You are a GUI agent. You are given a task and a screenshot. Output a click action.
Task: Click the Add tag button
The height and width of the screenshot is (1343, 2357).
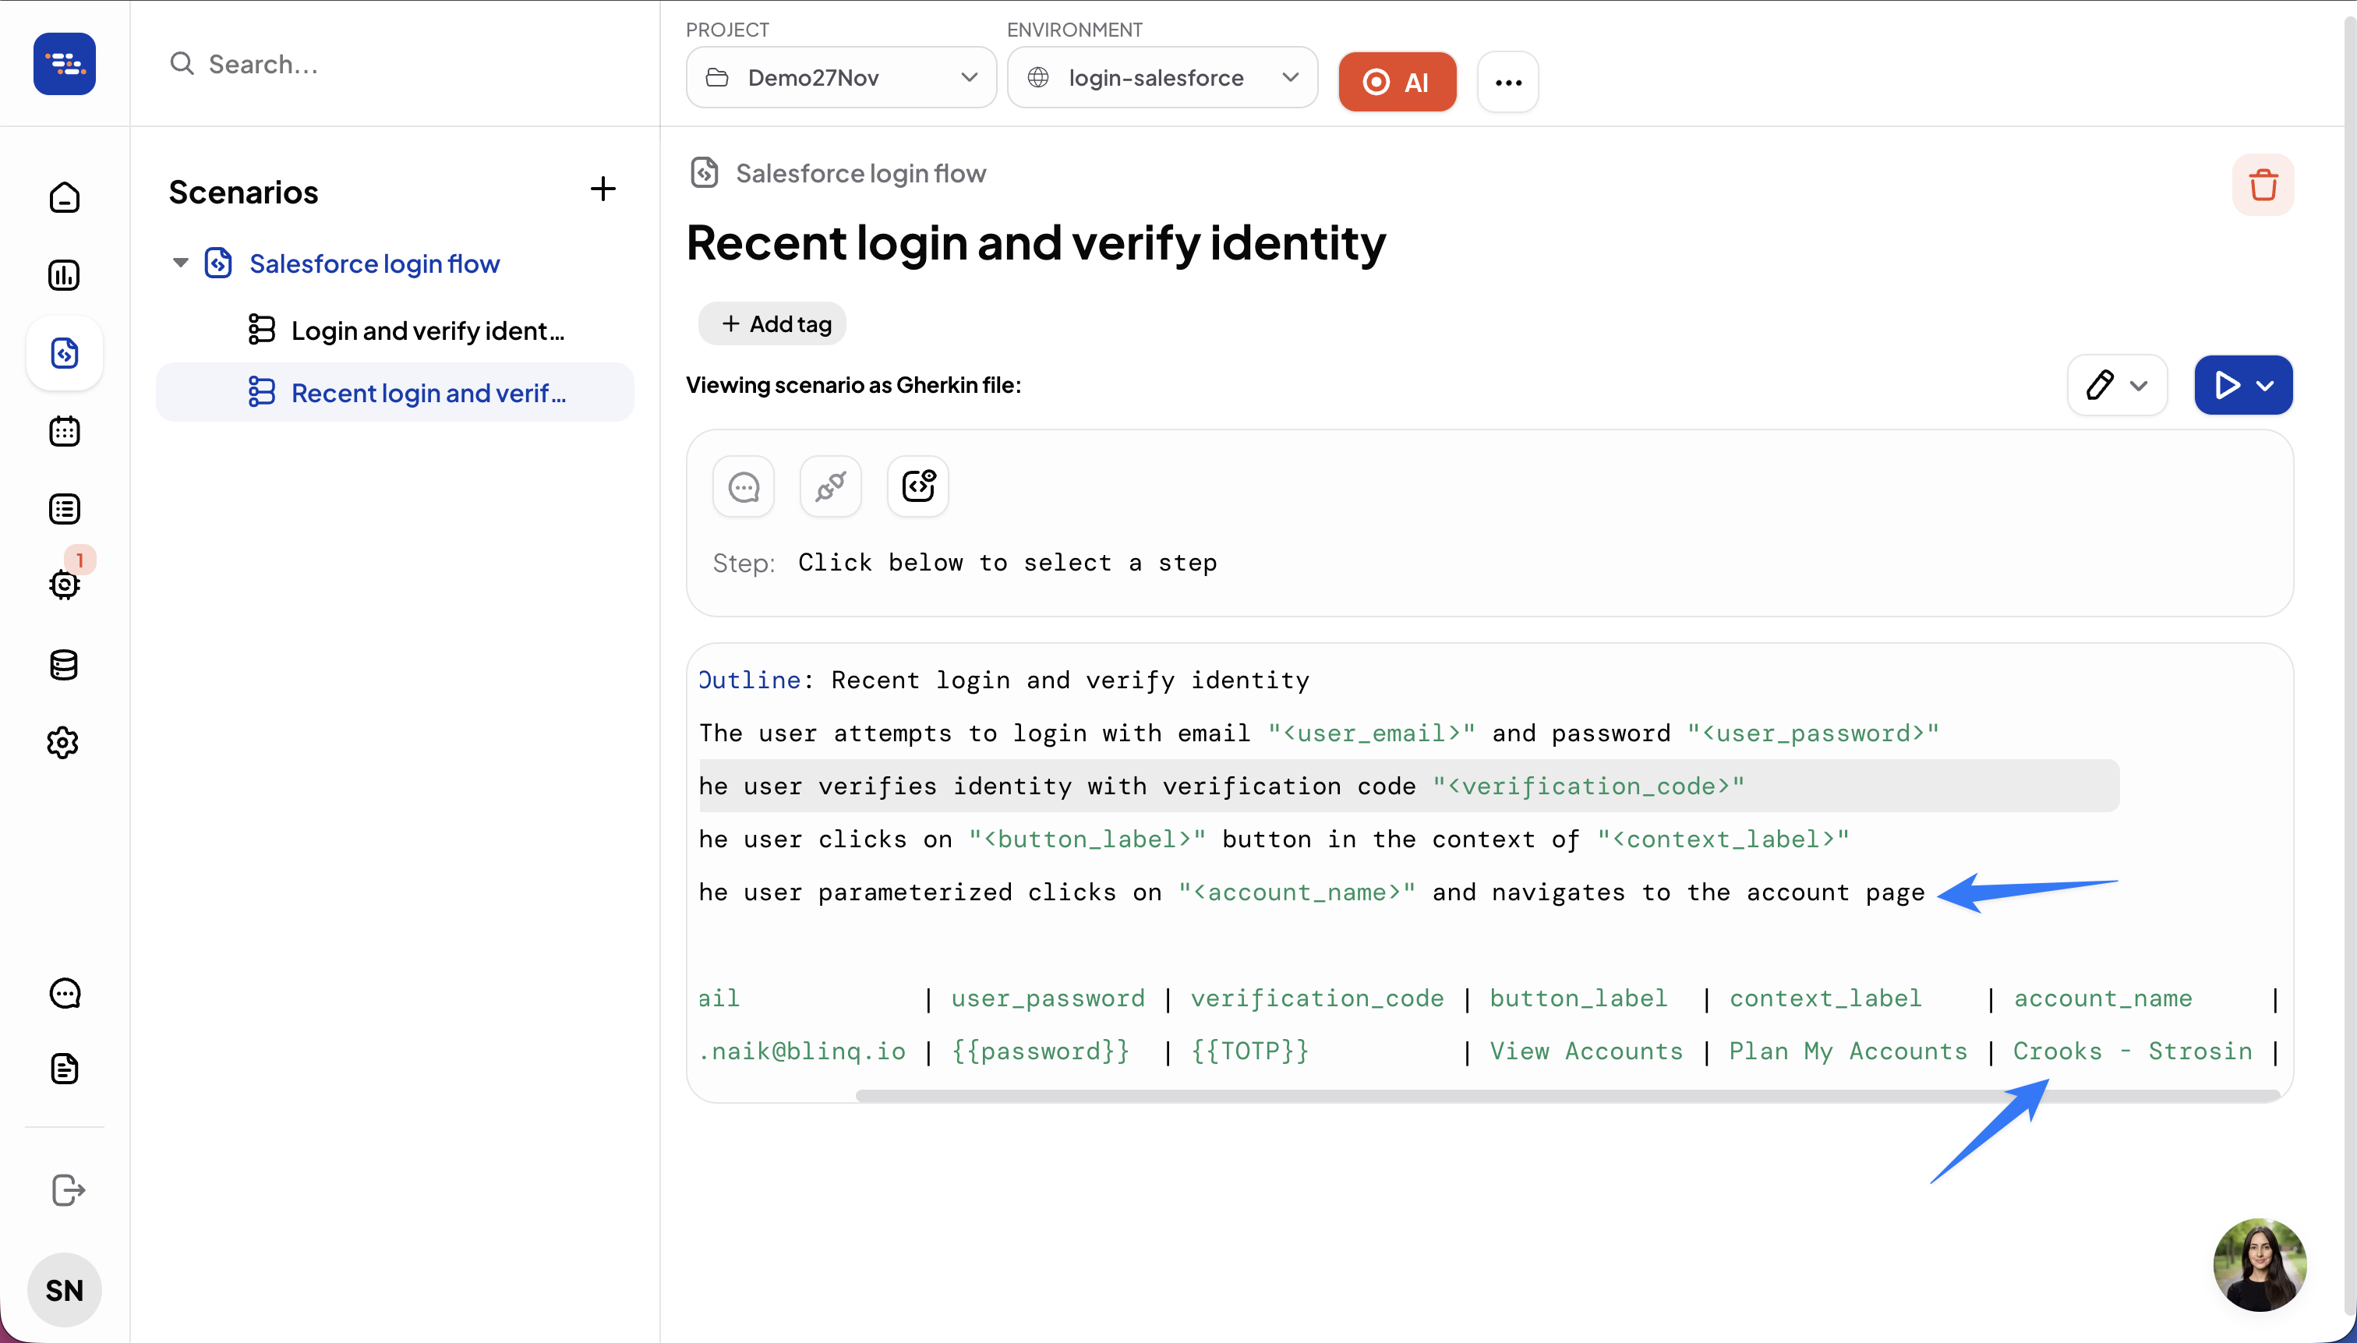(774, 323)
